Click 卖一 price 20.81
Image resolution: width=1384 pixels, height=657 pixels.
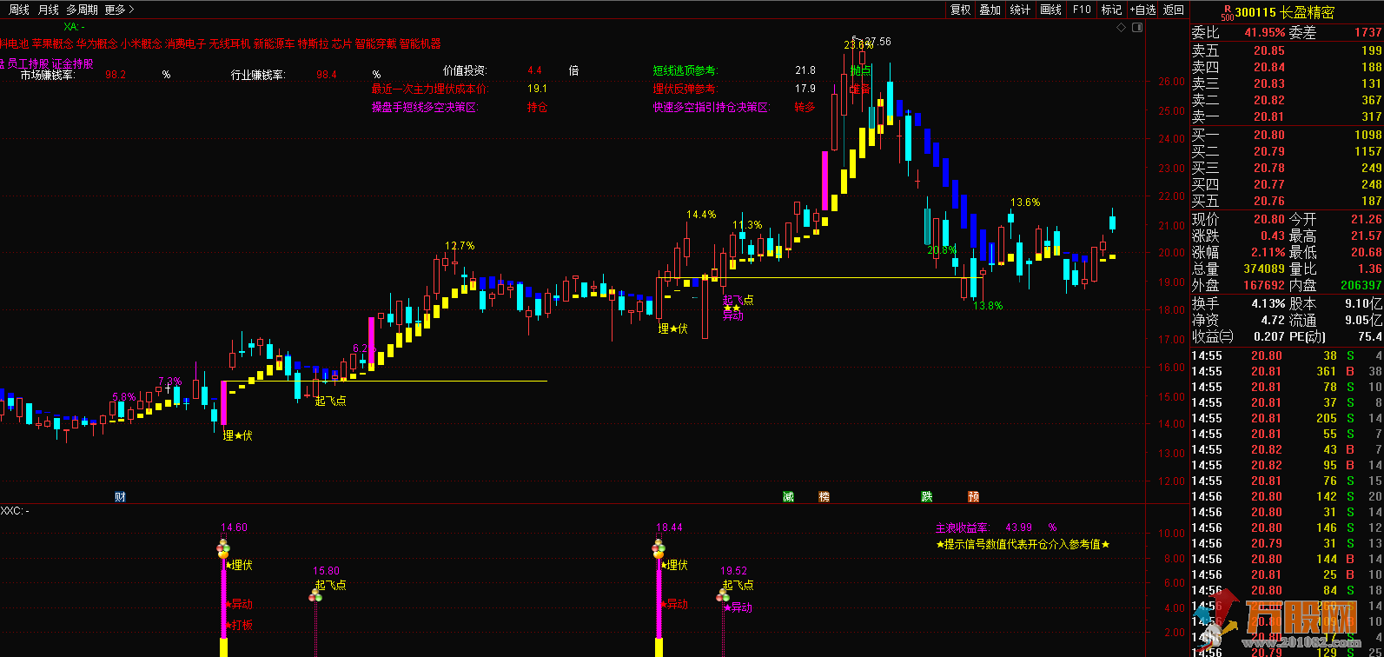point(1268,116)
